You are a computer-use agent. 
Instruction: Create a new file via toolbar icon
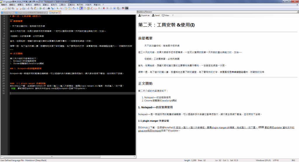2,8
